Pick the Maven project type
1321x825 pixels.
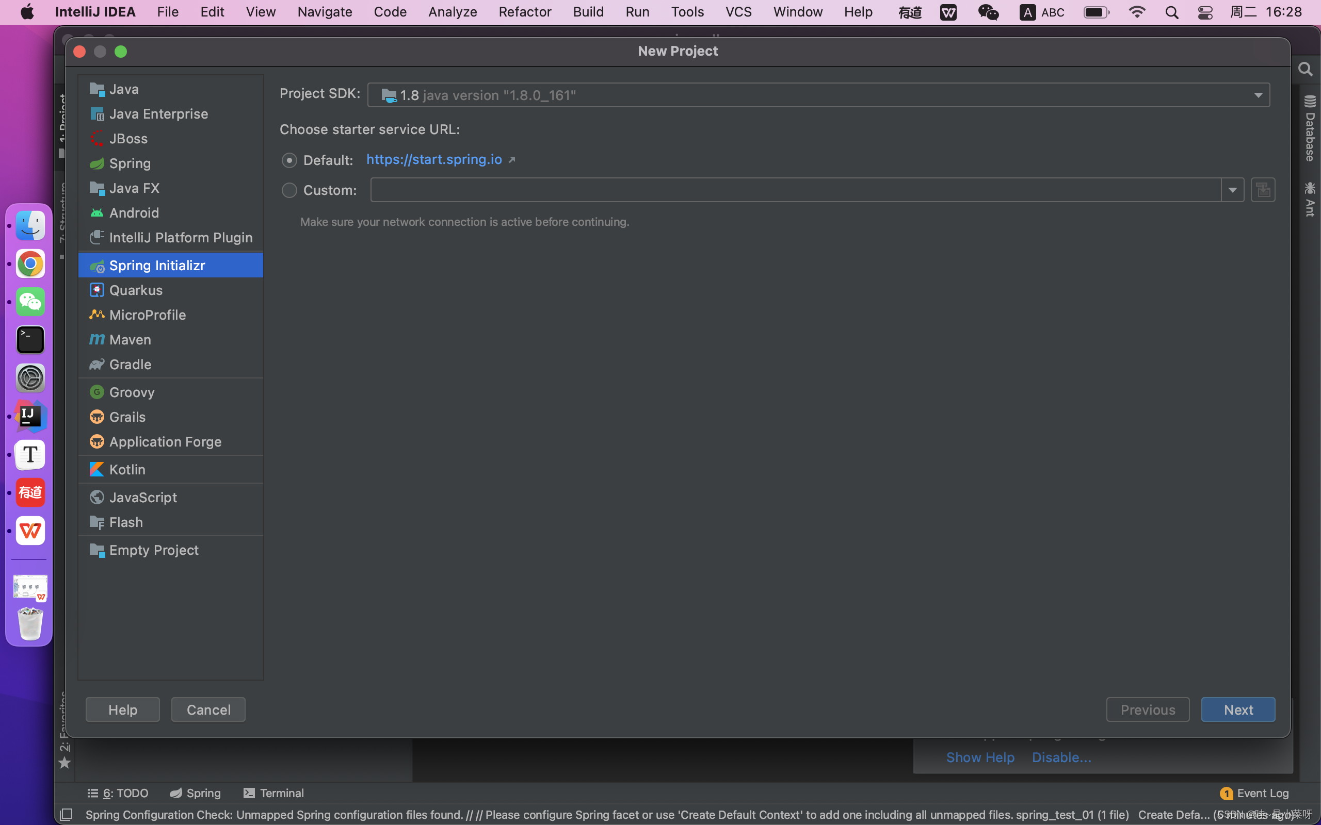point(170,339)
